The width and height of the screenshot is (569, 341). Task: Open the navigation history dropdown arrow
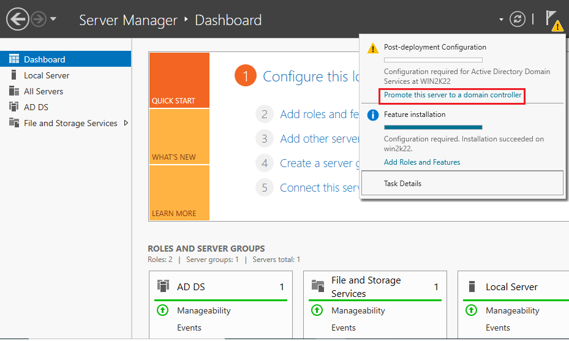pyautogui.click(x=53, y=19)
